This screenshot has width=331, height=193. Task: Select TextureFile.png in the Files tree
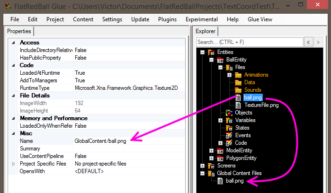tap(261, 105)
